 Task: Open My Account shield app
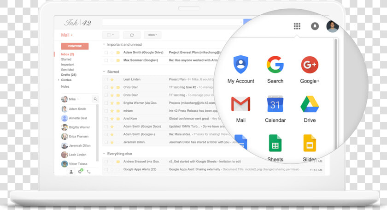point(240,64)
